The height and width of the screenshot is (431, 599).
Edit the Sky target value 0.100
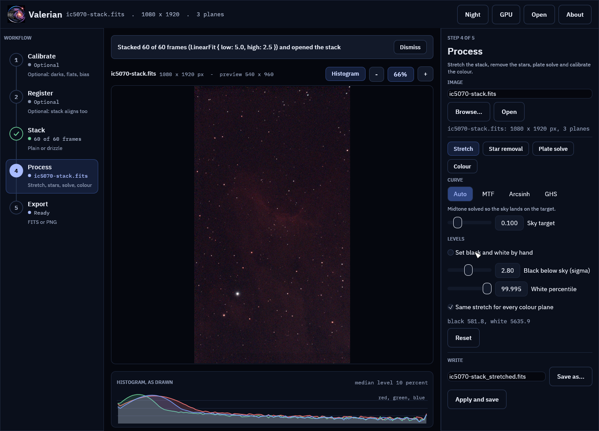(509, 223)
